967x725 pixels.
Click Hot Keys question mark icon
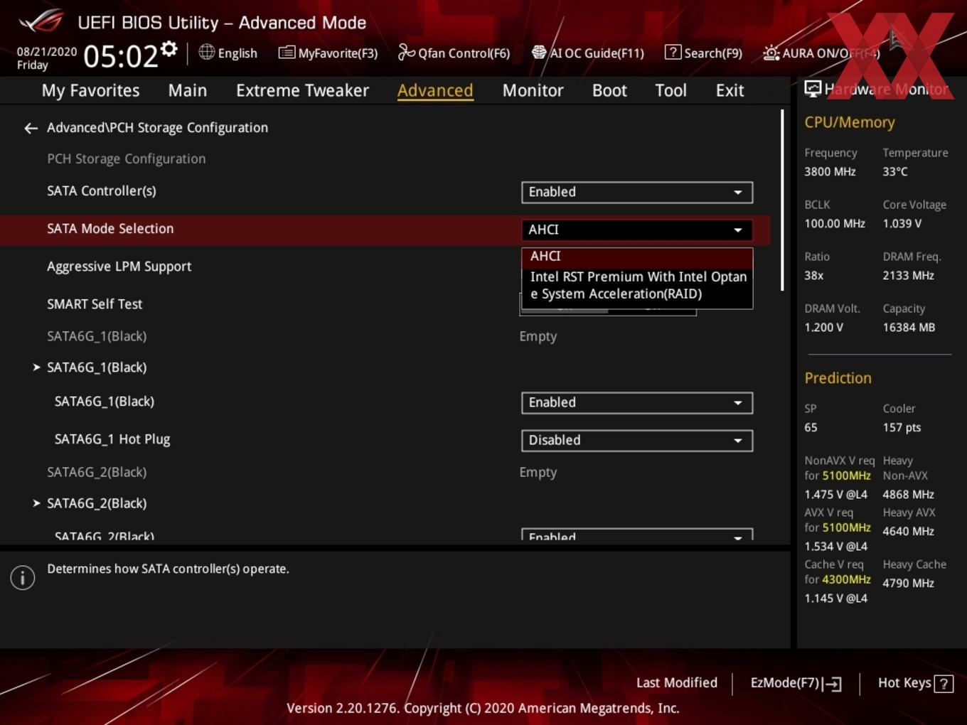pyautogui.click(x=944, y=684)
